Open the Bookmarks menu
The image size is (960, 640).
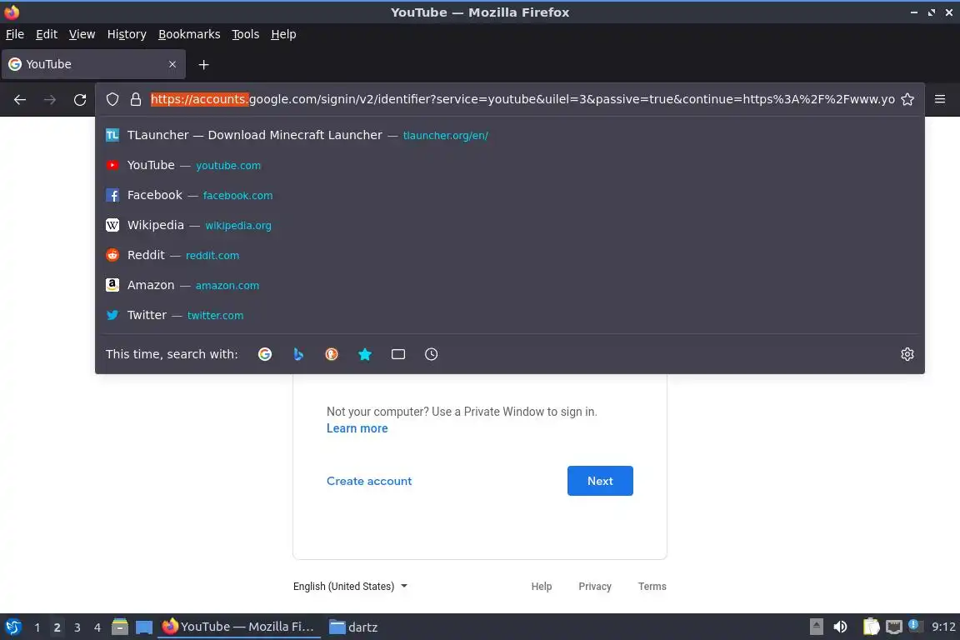[189, 34]
